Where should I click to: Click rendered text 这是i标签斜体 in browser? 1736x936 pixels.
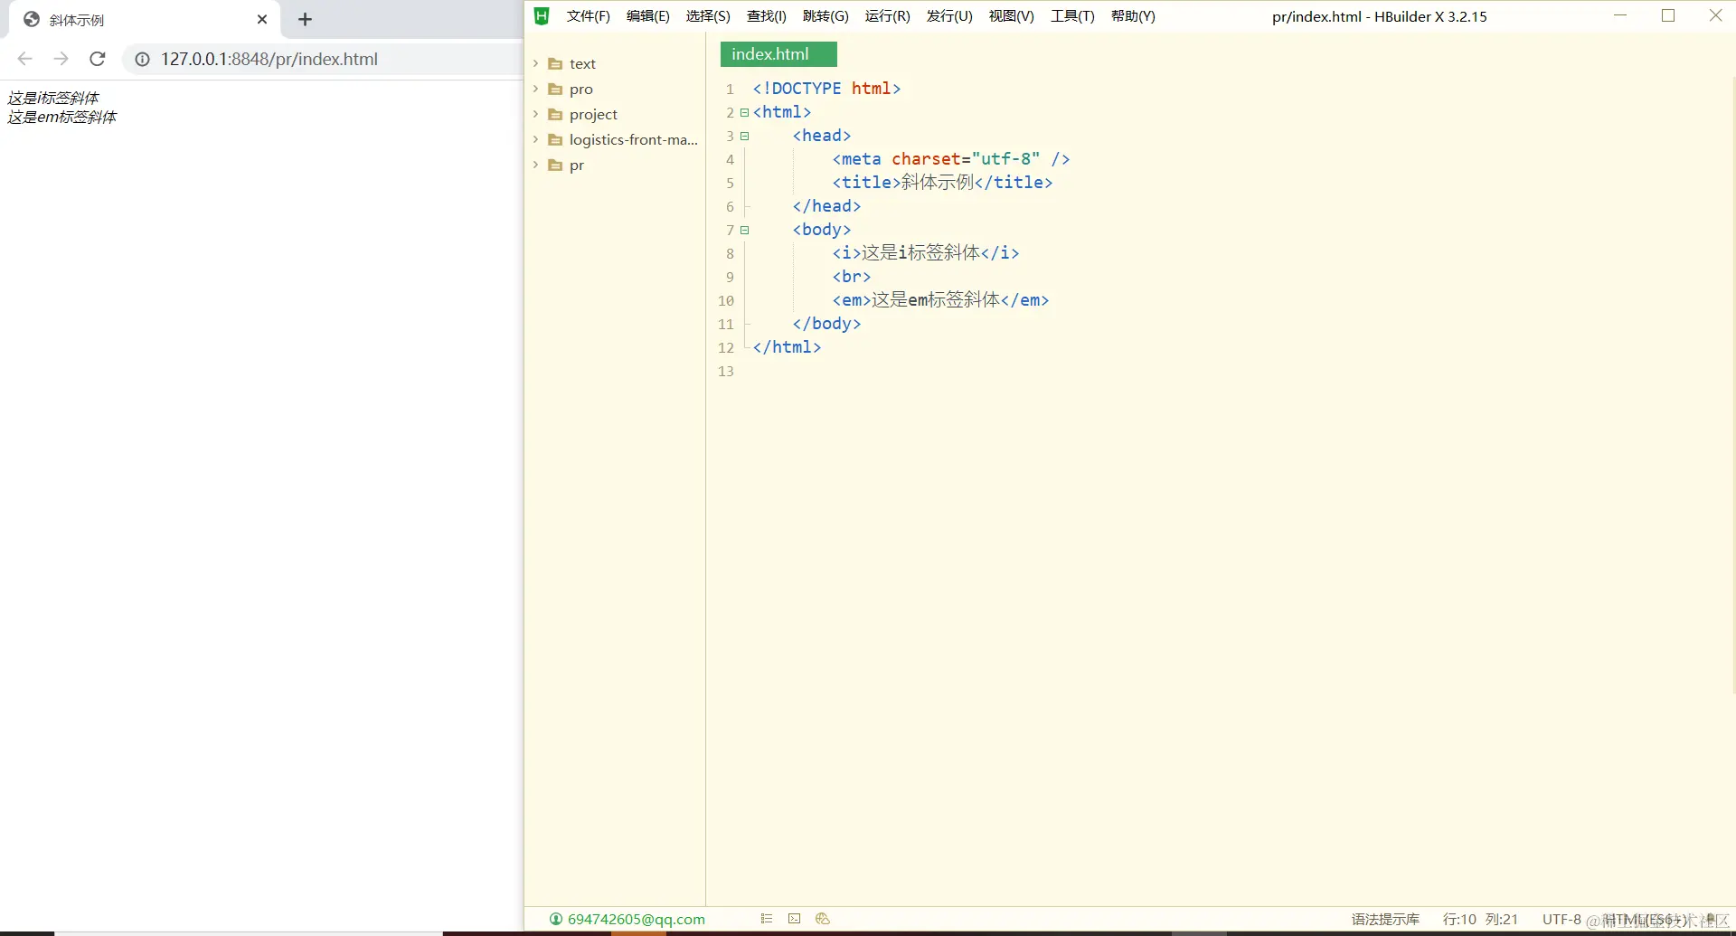(x=53, y=98)
